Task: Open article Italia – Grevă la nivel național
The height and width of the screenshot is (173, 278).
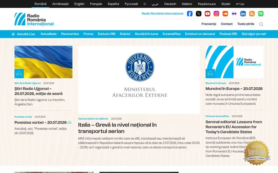Action: 117,128
